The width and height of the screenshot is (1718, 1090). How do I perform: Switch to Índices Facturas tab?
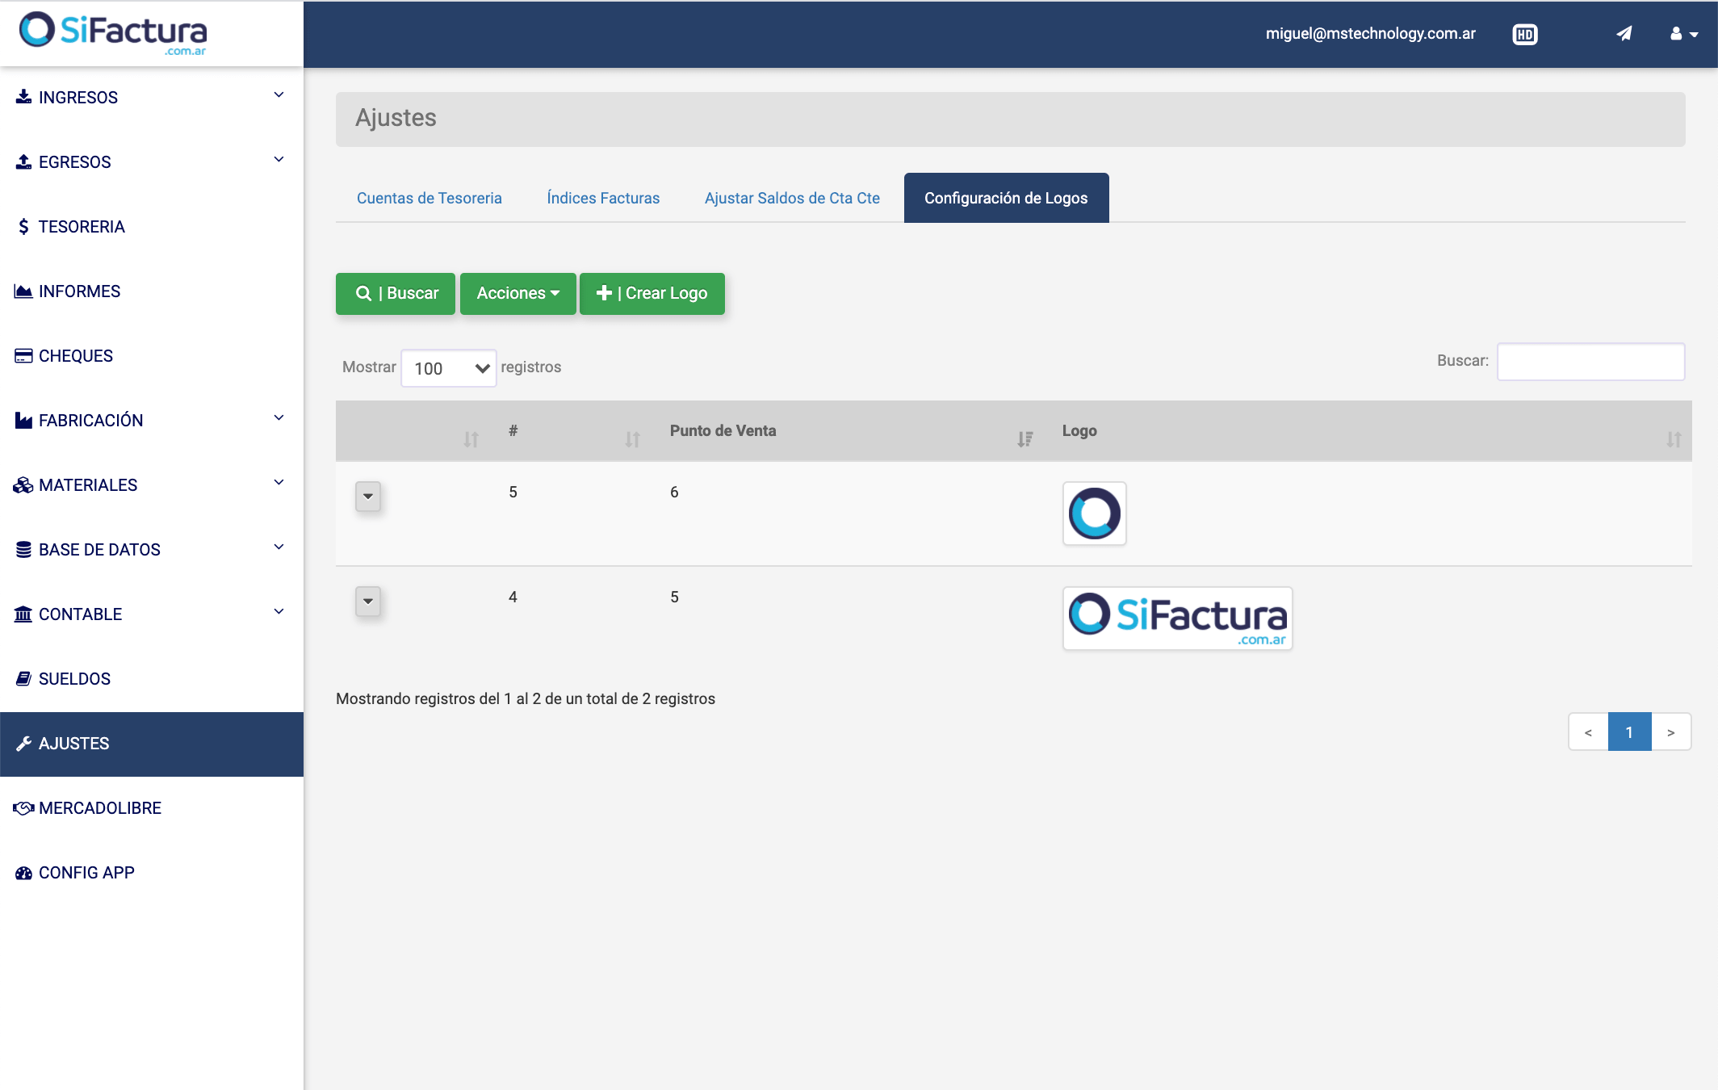point(603,198)
